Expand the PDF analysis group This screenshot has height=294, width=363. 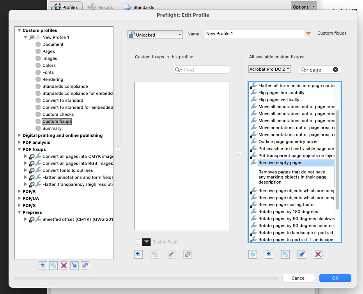click(19, 142)
